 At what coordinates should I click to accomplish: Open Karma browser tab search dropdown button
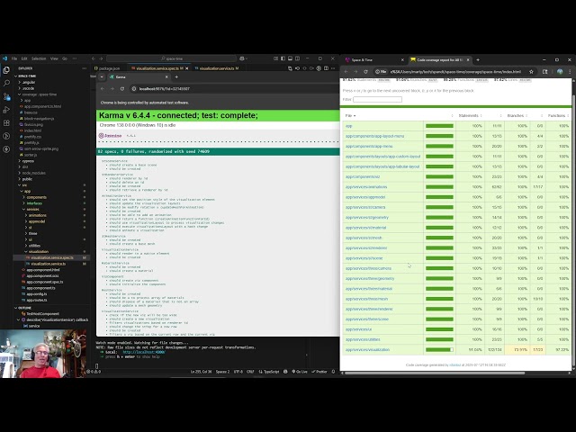coord(102,77)
